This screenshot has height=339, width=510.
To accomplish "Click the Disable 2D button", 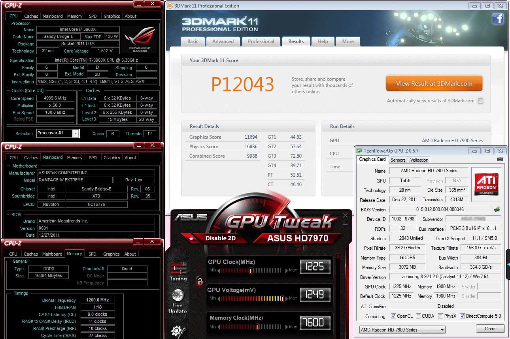I will point(220,238).
